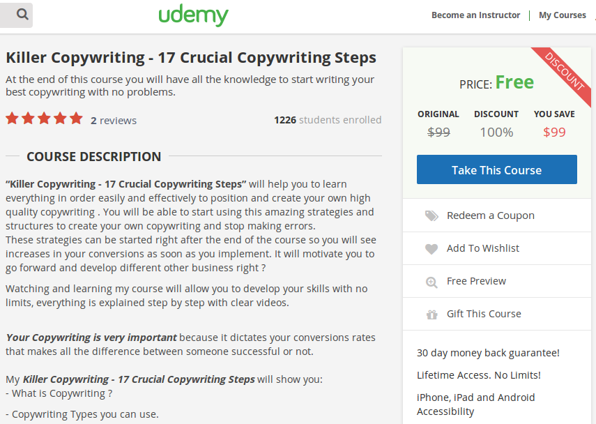Click the first rating star
Image resolution: width=596 pixels, height=424 pixels.
coord(12,119)
